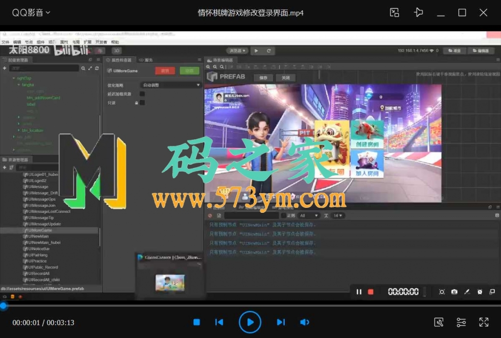Click the clear console icon

click(x=210, y=216)
